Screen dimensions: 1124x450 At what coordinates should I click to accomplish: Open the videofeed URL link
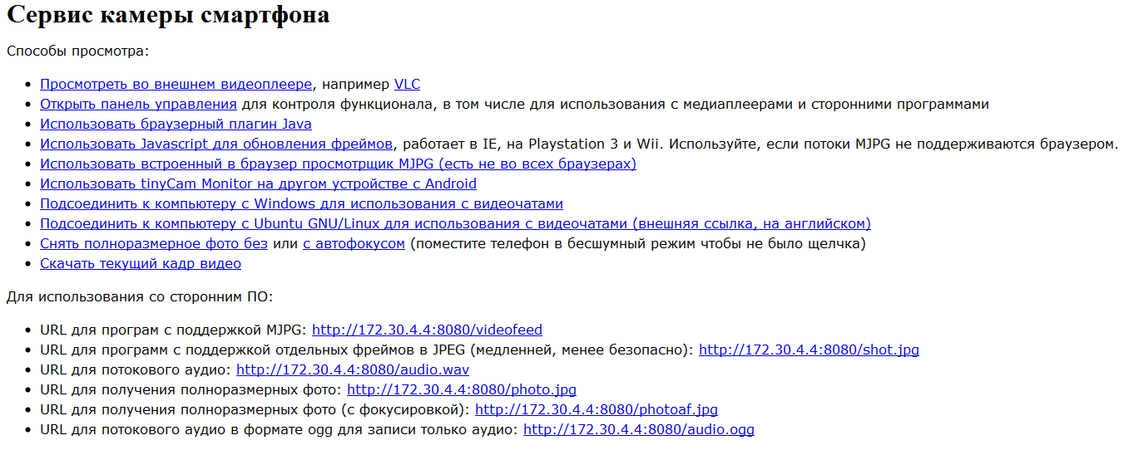click(x=427, y=330)
